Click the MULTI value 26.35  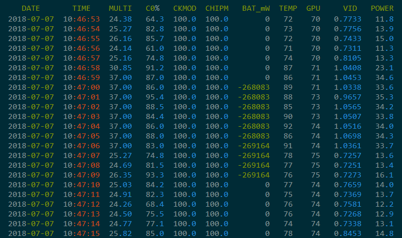pyautogui.click(x=120, y=175)
